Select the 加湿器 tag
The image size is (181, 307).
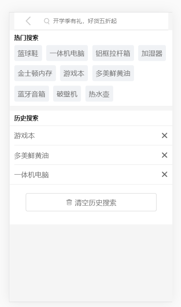(x=152, y=53)
